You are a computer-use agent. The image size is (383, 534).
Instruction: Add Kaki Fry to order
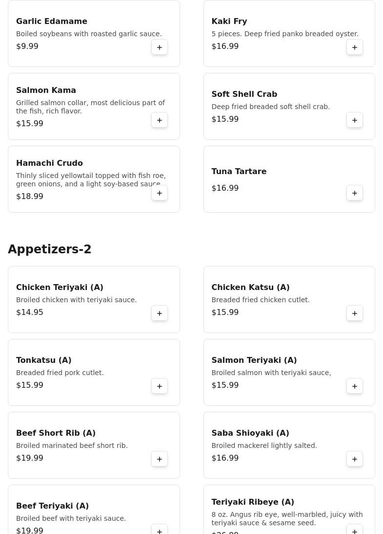pos(355,47)
